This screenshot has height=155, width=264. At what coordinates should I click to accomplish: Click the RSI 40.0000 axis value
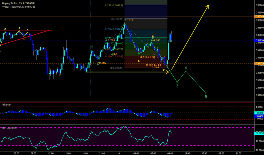[260, 141]
